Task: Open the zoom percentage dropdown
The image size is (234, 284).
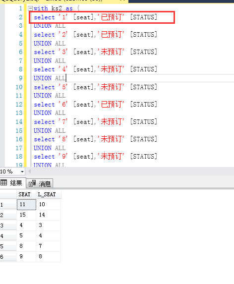Action: (x=22, y=171)
